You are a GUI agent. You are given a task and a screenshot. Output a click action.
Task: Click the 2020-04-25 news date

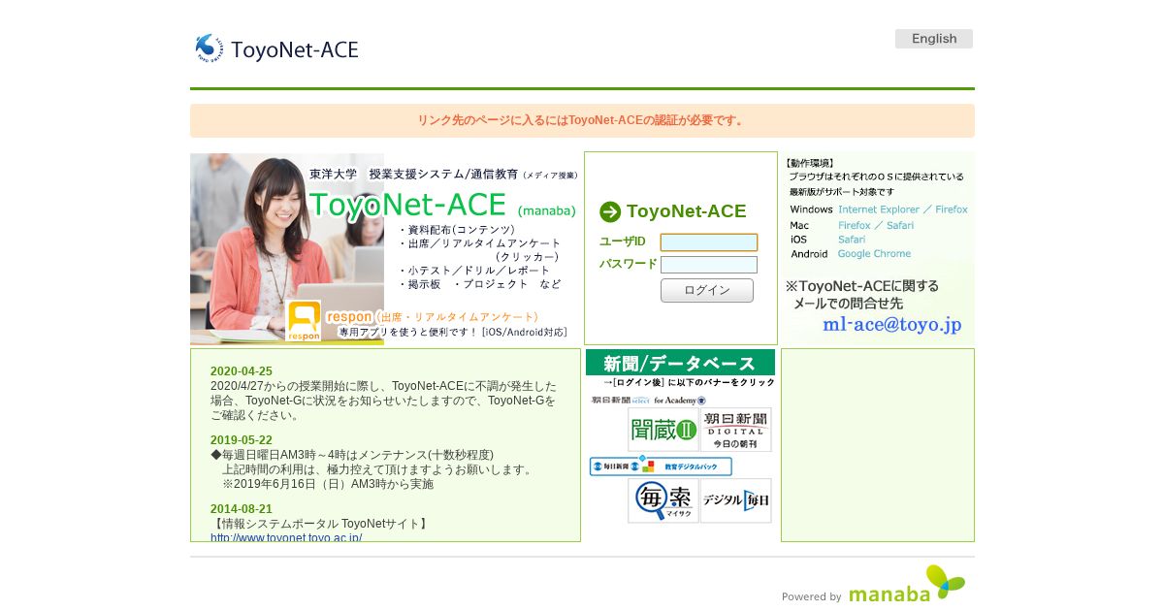(242, 371)
